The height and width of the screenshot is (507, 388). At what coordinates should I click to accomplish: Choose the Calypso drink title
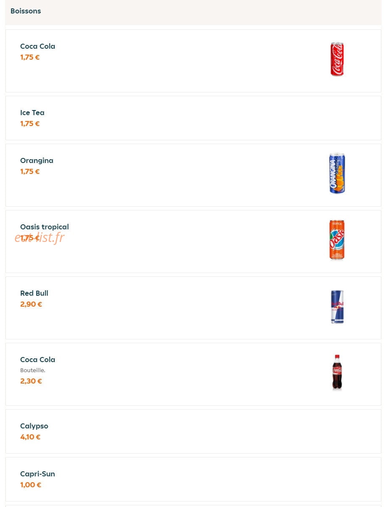[x=34, y=426]
